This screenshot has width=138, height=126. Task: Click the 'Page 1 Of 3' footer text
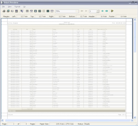point(122,114)
